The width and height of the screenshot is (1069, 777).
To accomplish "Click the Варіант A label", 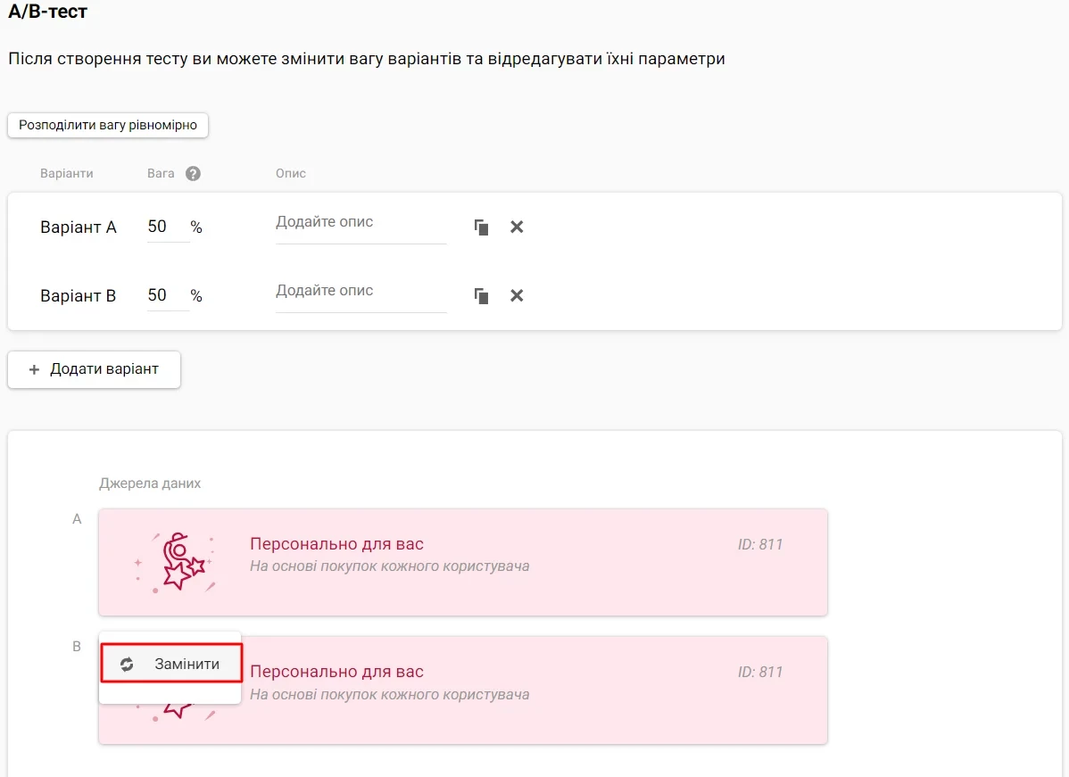I will tap(79, 227).
